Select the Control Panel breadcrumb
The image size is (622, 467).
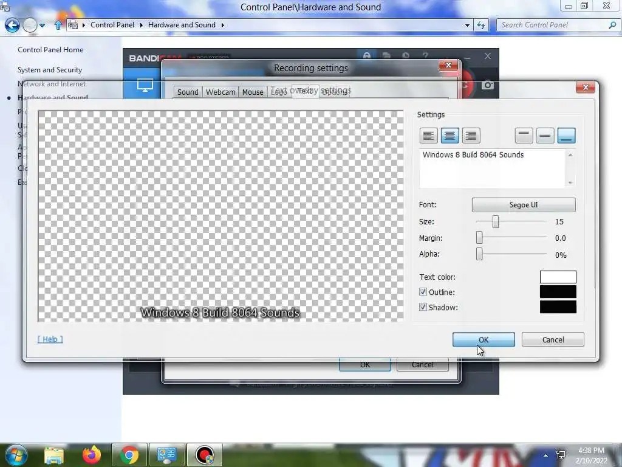(x=112, y=25)
